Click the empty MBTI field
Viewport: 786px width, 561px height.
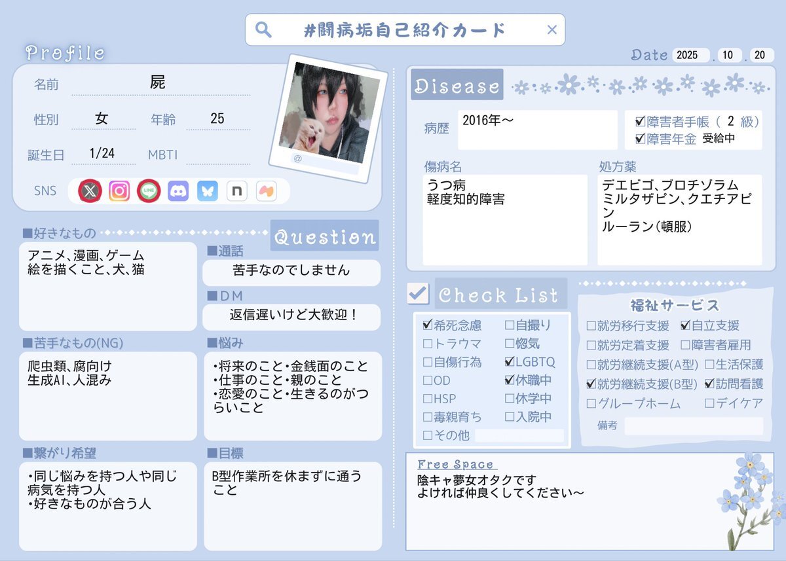tap(218, 154)
